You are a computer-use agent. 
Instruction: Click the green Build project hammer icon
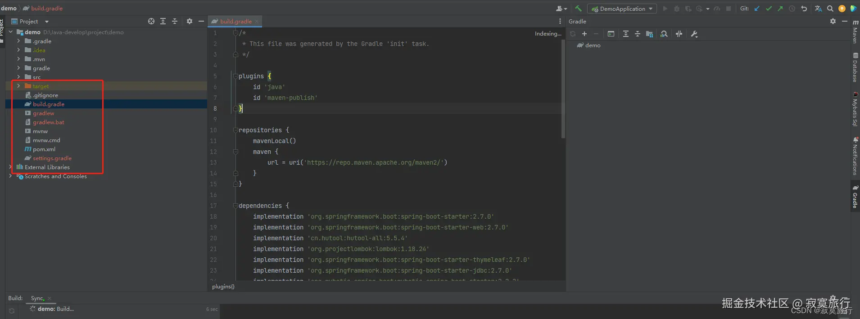pyautogui.click(x=579, y=9)
